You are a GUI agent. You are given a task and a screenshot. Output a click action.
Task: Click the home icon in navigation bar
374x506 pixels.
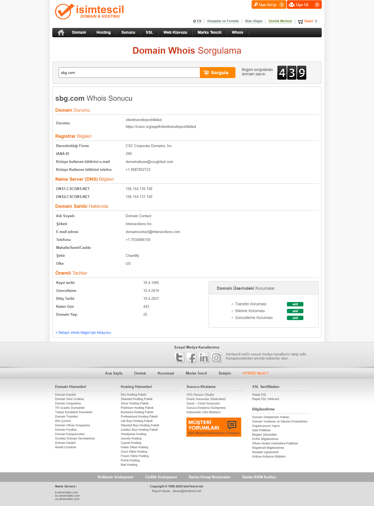coord(61,33)
